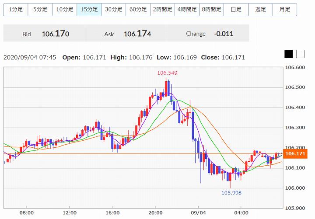Viewport: 315px width, 219px height.
Task: Open the 10分足 chart interval
Action: click(64, 10)
